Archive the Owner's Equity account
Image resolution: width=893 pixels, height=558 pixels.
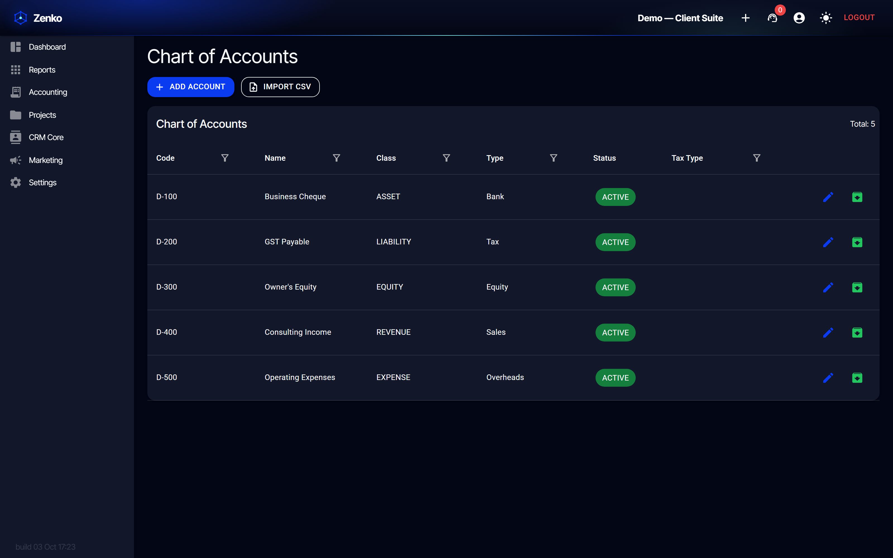(x=857, y=287)
